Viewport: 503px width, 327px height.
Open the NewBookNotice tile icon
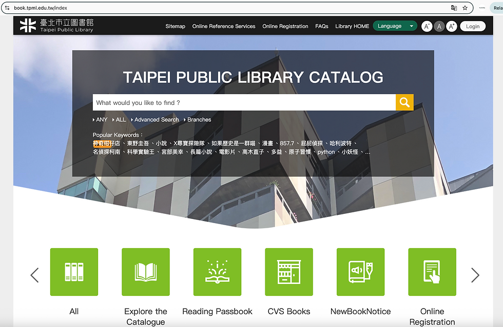[x=360, y=272]
